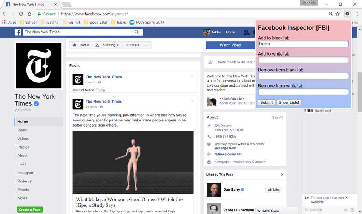Click the three-dots more options on page actions
The image size is (362, 214).
tap(147, 45)
